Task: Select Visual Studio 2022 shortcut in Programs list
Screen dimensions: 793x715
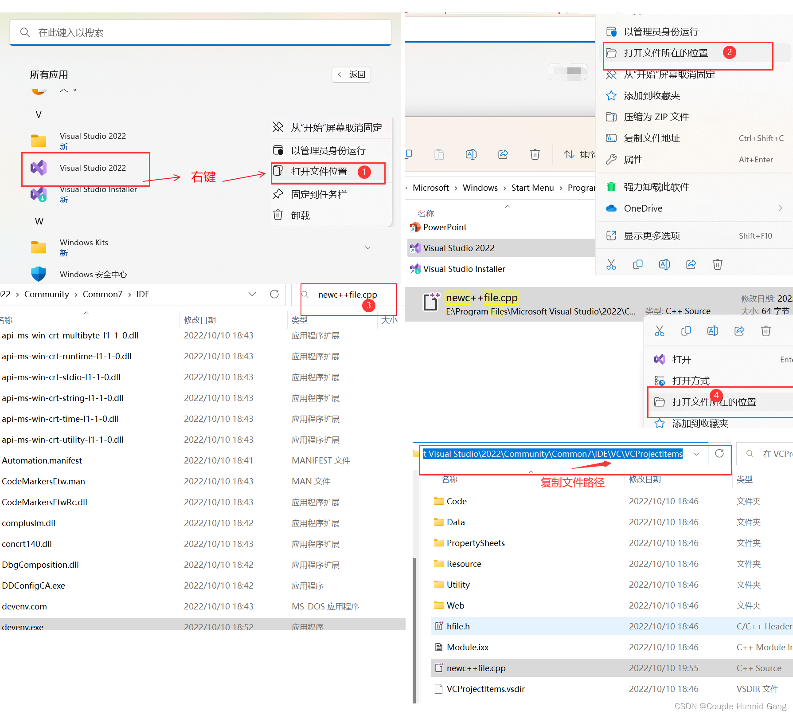Action: pos(501,248)
